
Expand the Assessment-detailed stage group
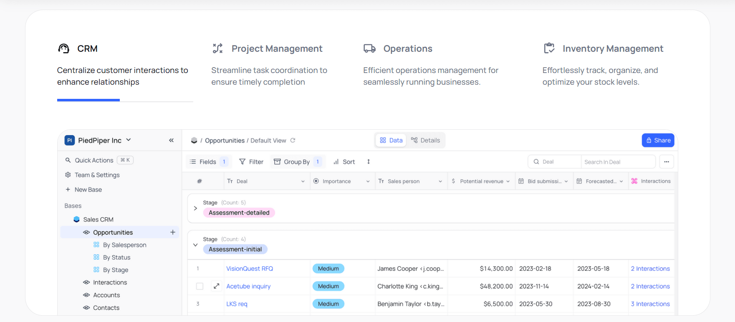tap(195, 208)
